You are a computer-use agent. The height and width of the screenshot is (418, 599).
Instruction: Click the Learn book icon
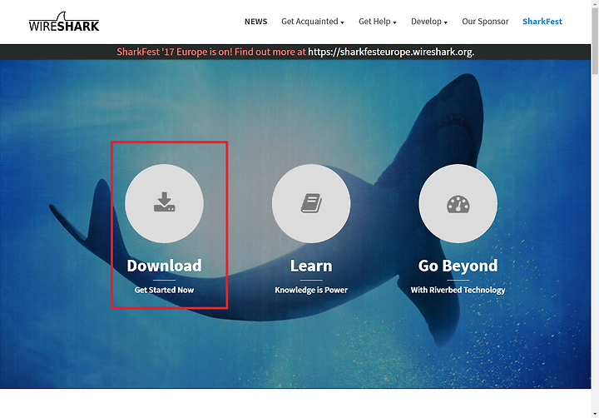coord(311,203)
